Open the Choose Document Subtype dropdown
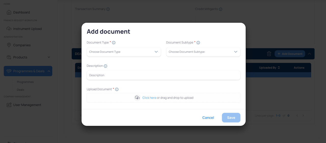The image size is (326, 143). click(203, 52)
